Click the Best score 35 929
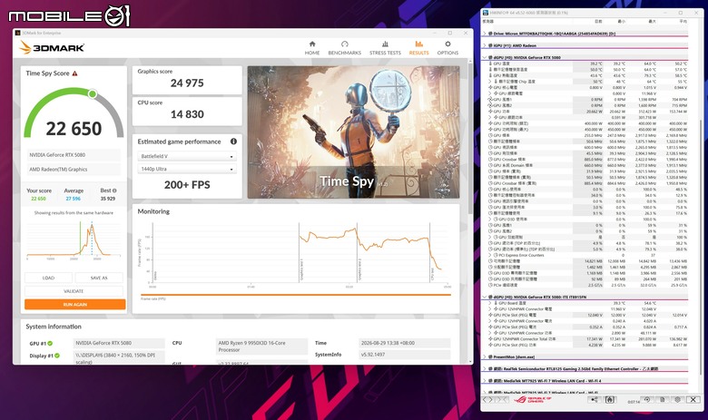Screen dimensions: 708x420 [107, 199]
